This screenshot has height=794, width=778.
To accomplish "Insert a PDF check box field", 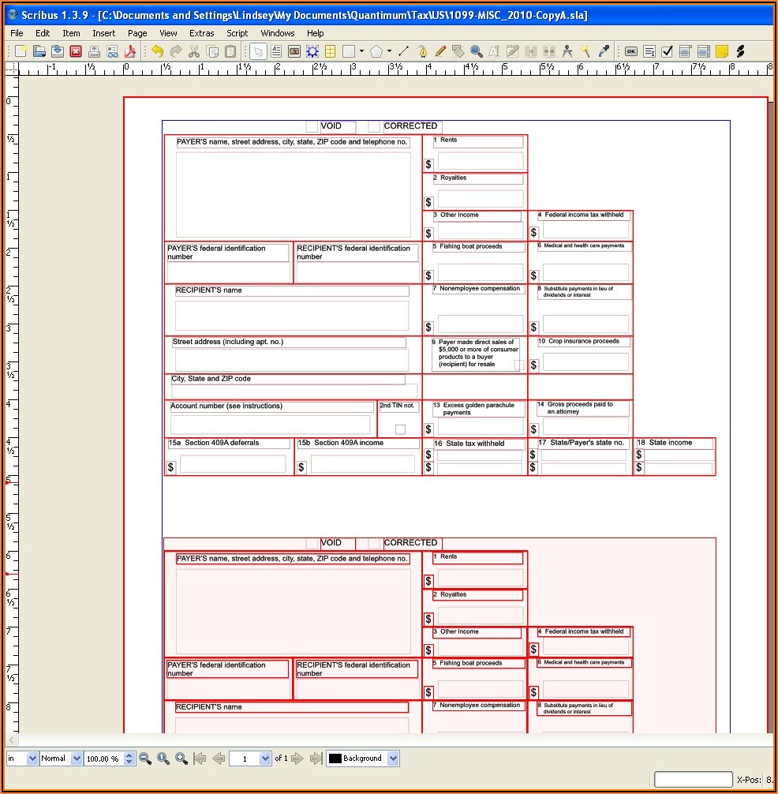I will pyautogui.click(x=667, y=51).
